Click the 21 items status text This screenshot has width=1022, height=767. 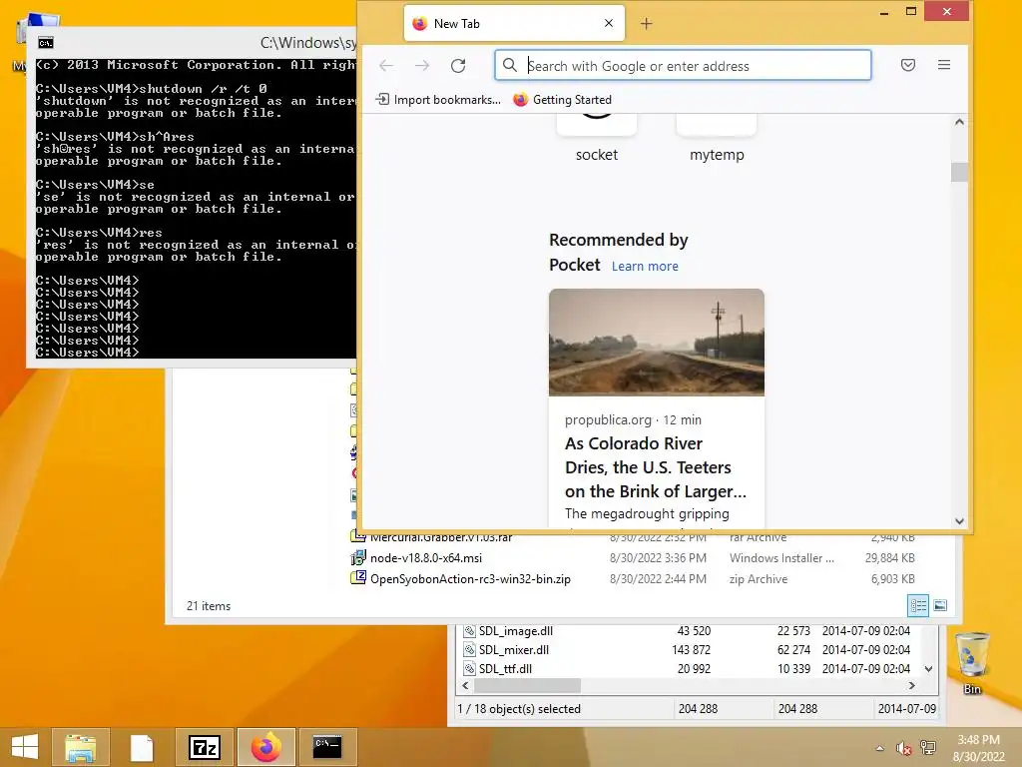pyautogui.click(x=209, y=606)
